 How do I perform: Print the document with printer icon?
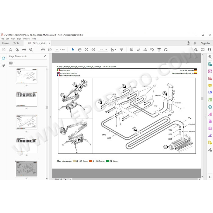24,50
